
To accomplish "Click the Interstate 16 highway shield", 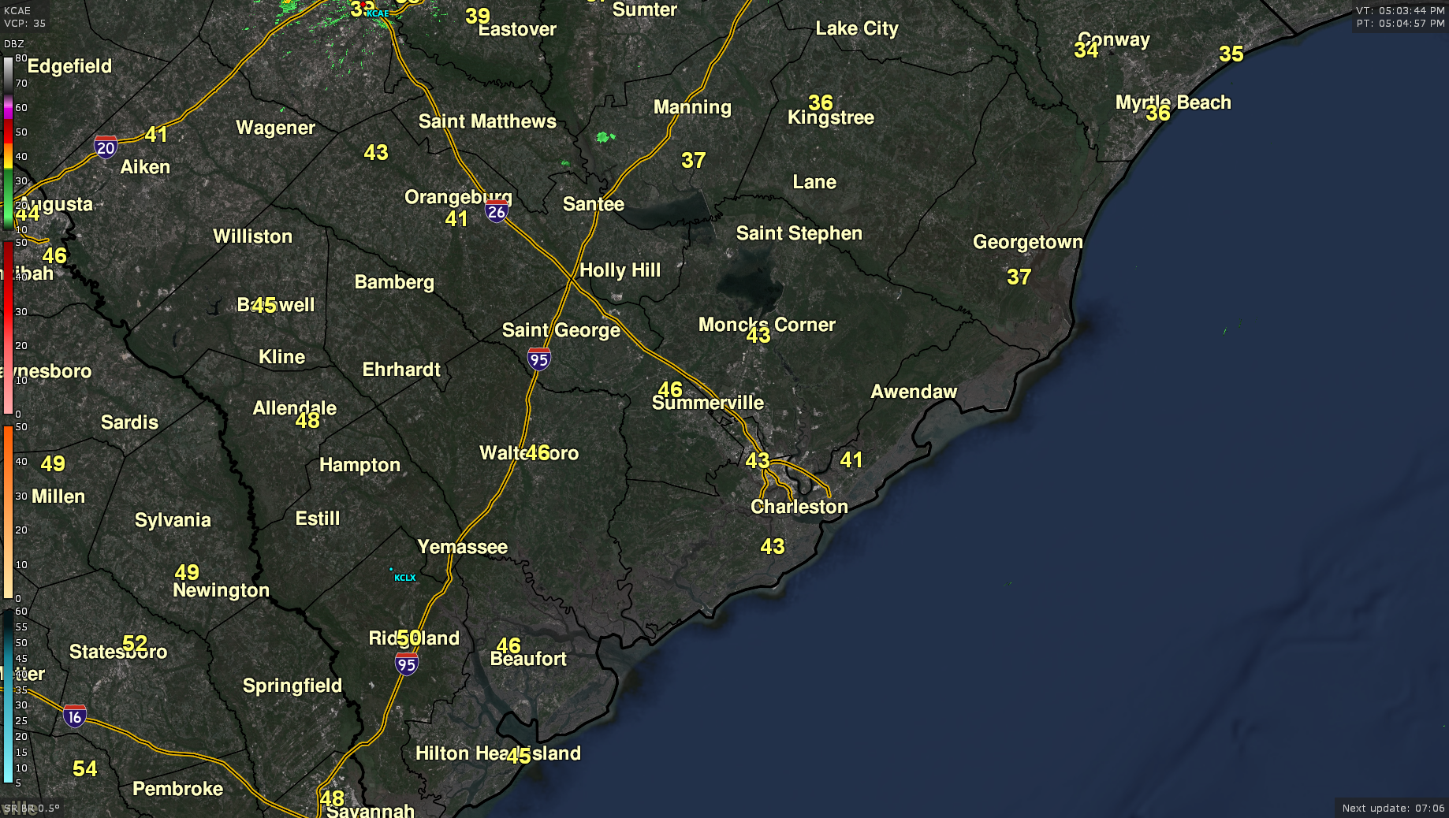I will (75, 716).
